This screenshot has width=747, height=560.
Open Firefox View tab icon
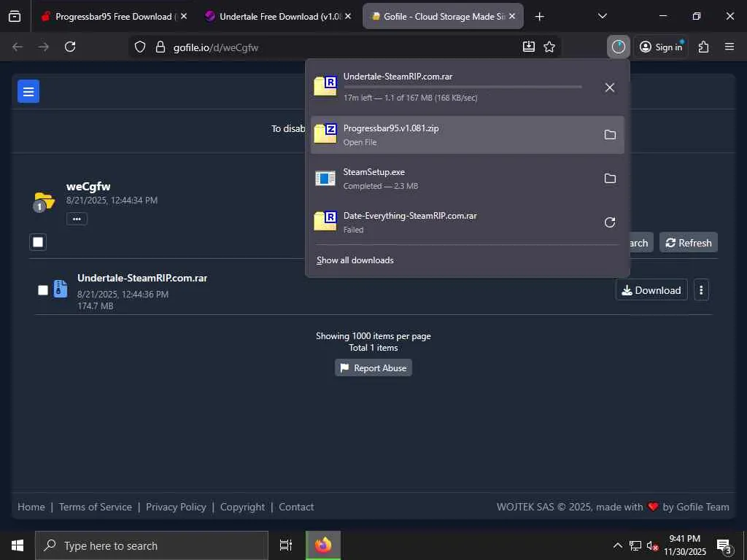click(15, 16)
